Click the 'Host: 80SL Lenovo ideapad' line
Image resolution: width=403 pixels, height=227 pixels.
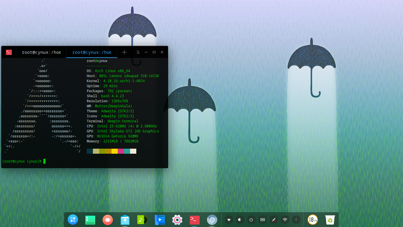point(123,76)
